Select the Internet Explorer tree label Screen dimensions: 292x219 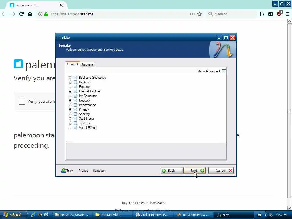click(x=90, y=91)
